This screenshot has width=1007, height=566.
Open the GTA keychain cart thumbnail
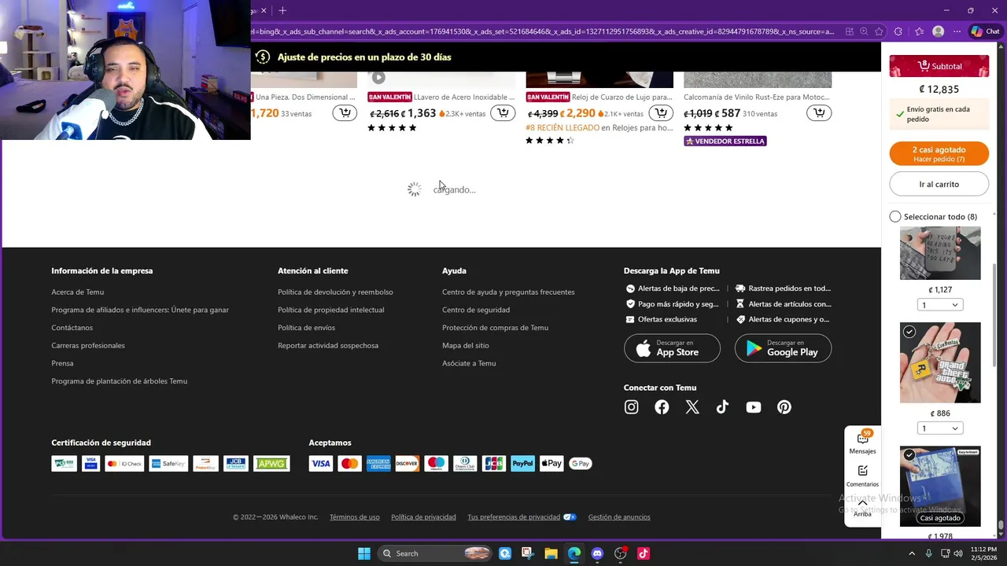[940, 362]
